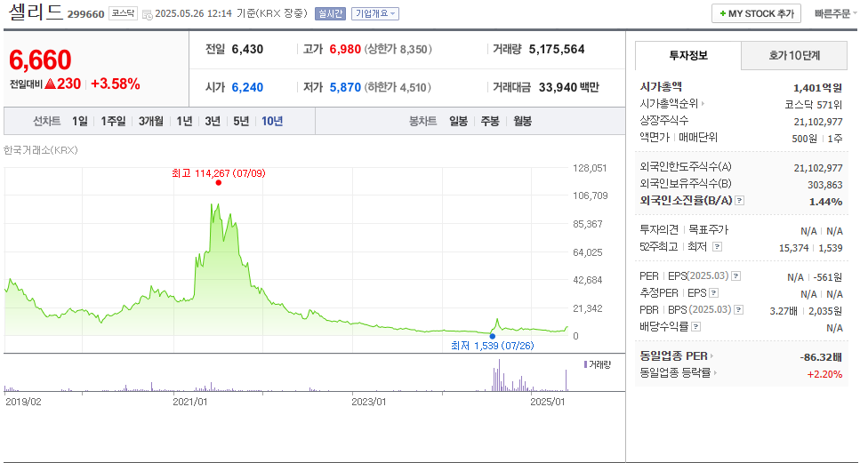
Task: Switch to the 투자정보 tab
Action: (x=687, y=55)
